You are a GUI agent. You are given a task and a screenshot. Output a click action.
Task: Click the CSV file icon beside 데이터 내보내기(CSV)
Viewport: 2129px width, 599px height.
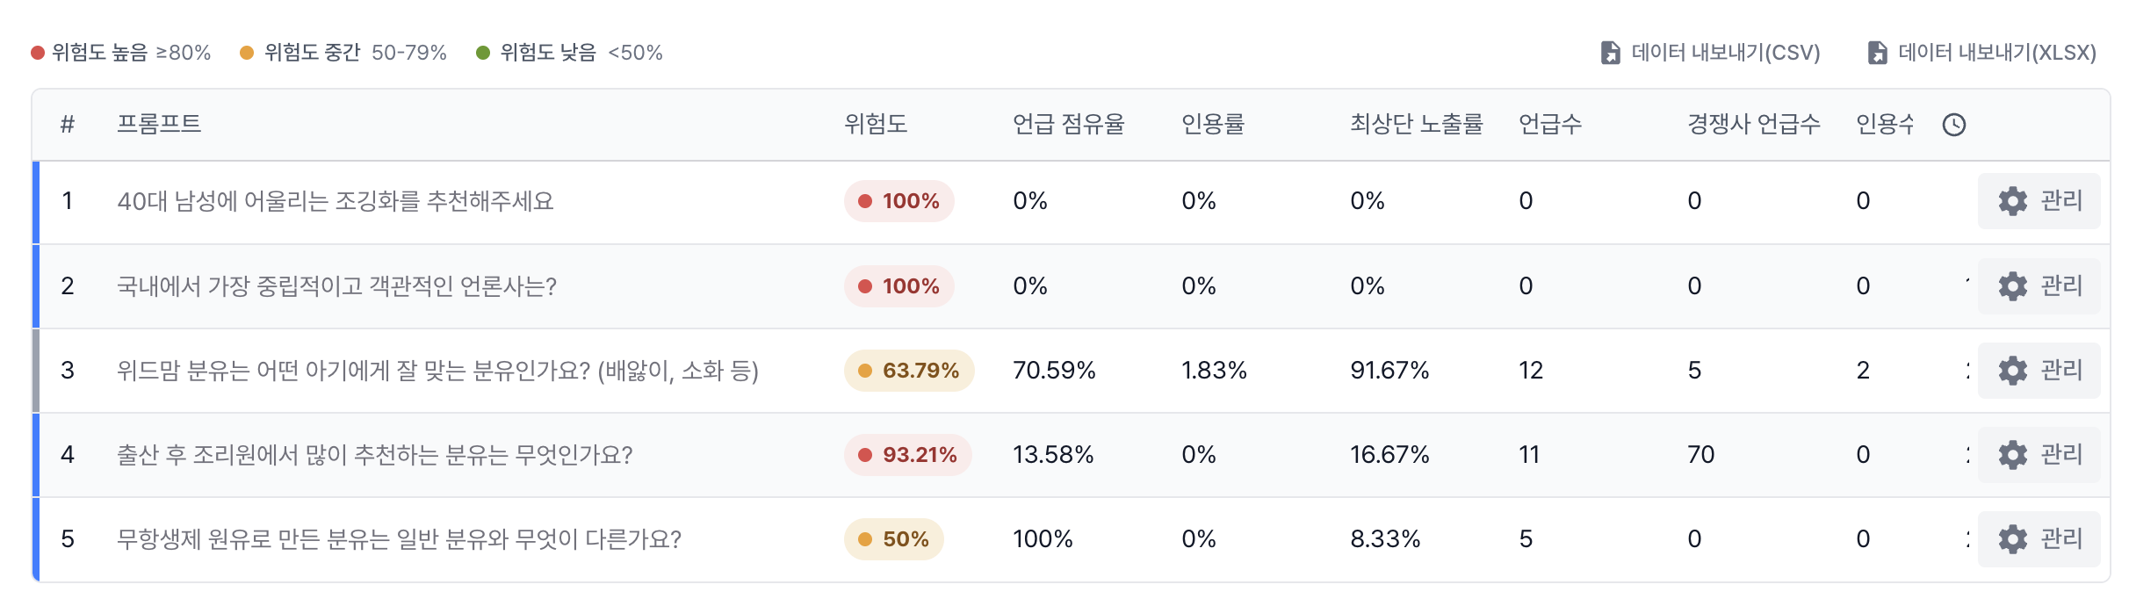[1613, 53]
